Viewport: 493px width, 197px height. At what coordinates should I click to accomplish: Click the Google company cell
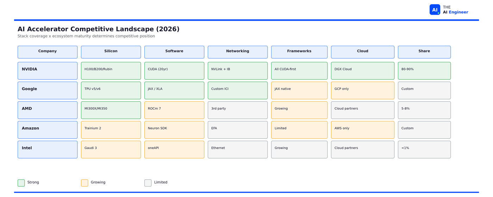coord(48,90)
